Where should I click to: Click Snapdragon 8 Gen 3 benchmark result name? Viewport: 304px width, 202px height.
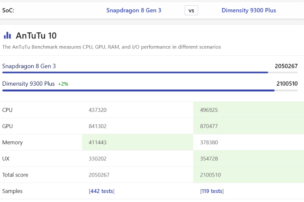pyautogui.click(x=29, y=66)
